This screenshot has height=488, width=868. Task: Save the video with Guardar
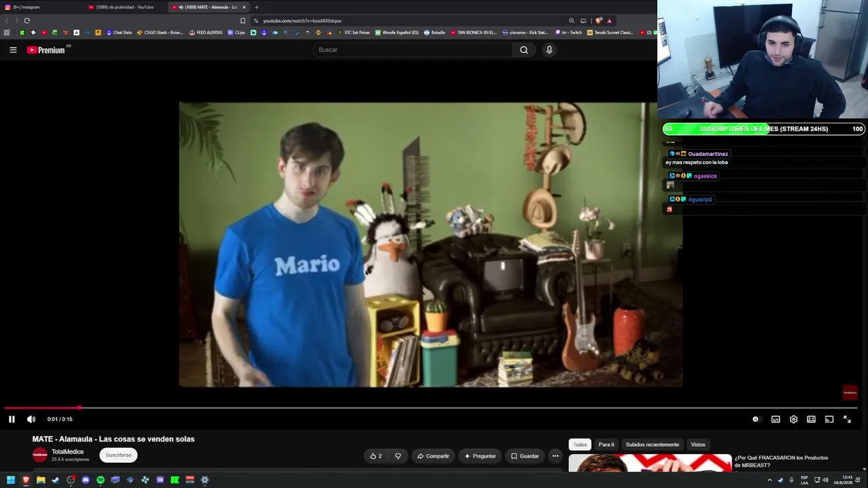pyautogui.click(x=525, y=456)
